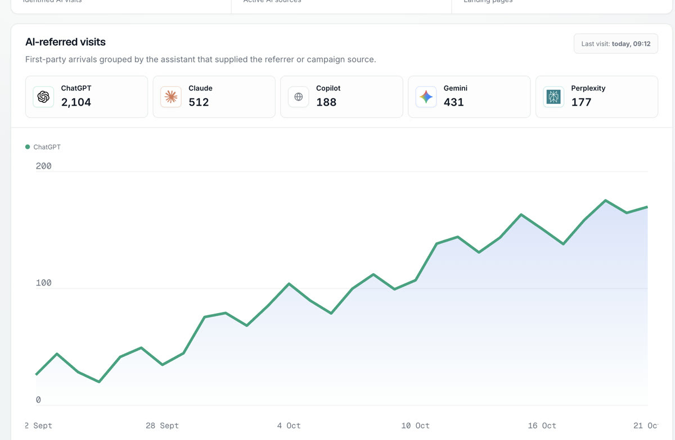Select the Claude 512 visits card

point(214,97)
